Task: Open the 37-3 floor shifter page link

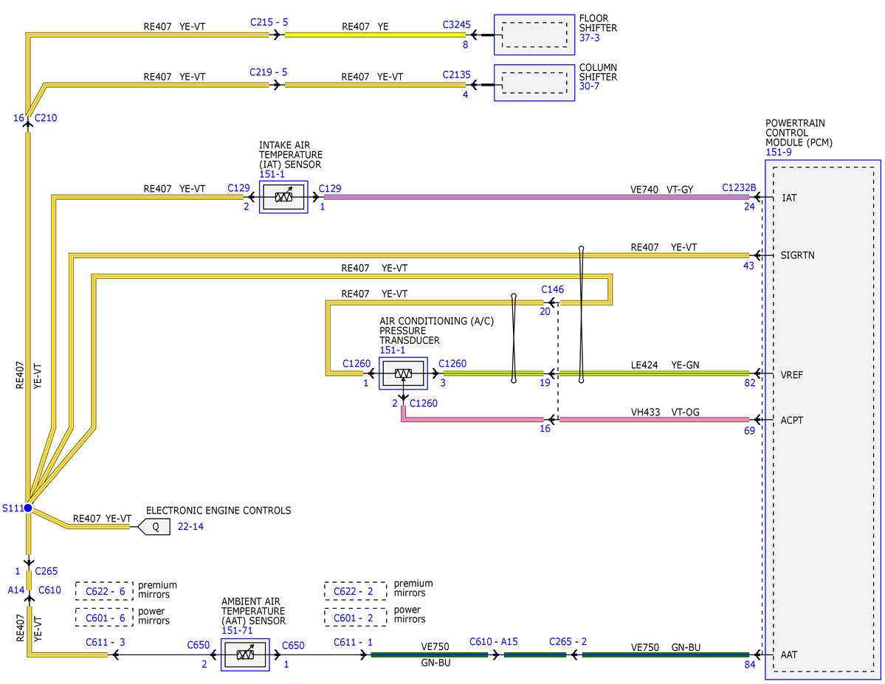Action: pyautogui.click(x=589, y=38)
